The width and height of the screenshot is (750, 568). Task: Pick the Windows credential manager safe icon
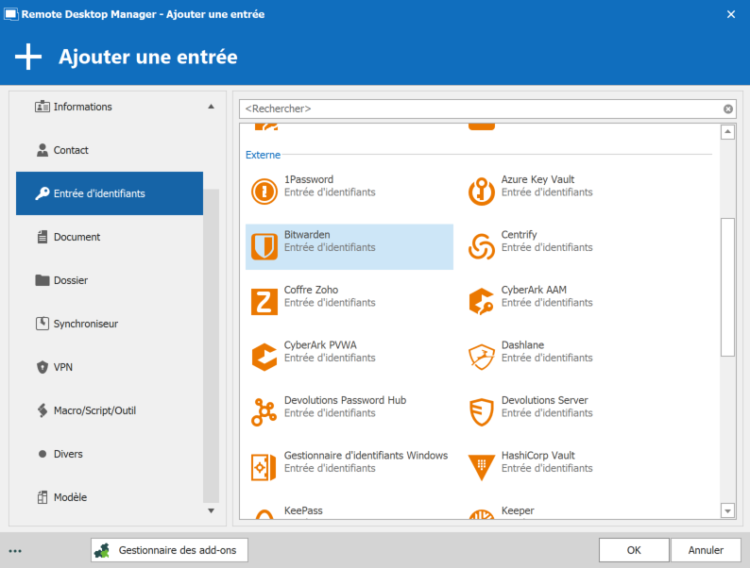[264, 467]
